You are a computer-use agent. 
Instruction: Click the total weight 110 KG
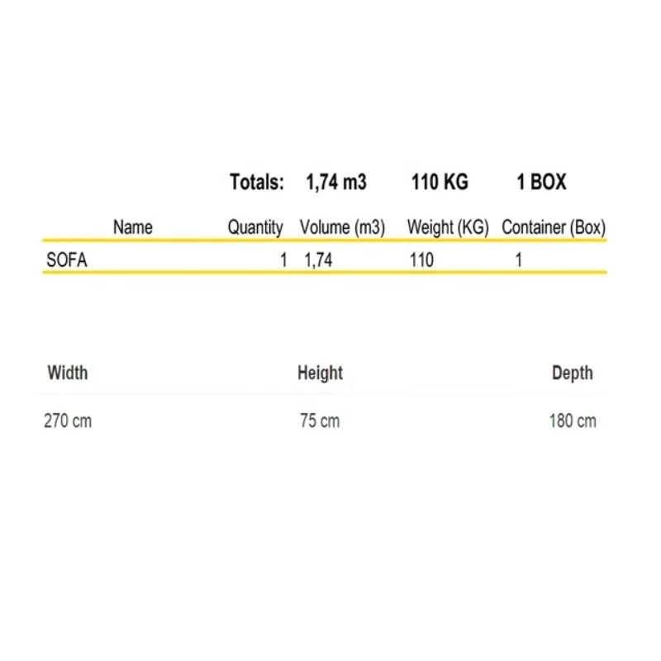(440, 183)
